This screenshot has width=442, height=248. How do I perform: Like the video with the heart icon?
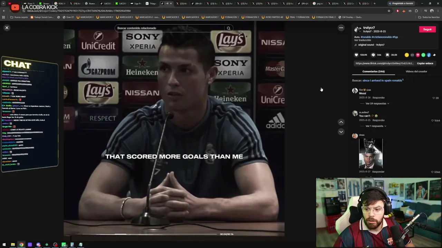coord(356,55)
